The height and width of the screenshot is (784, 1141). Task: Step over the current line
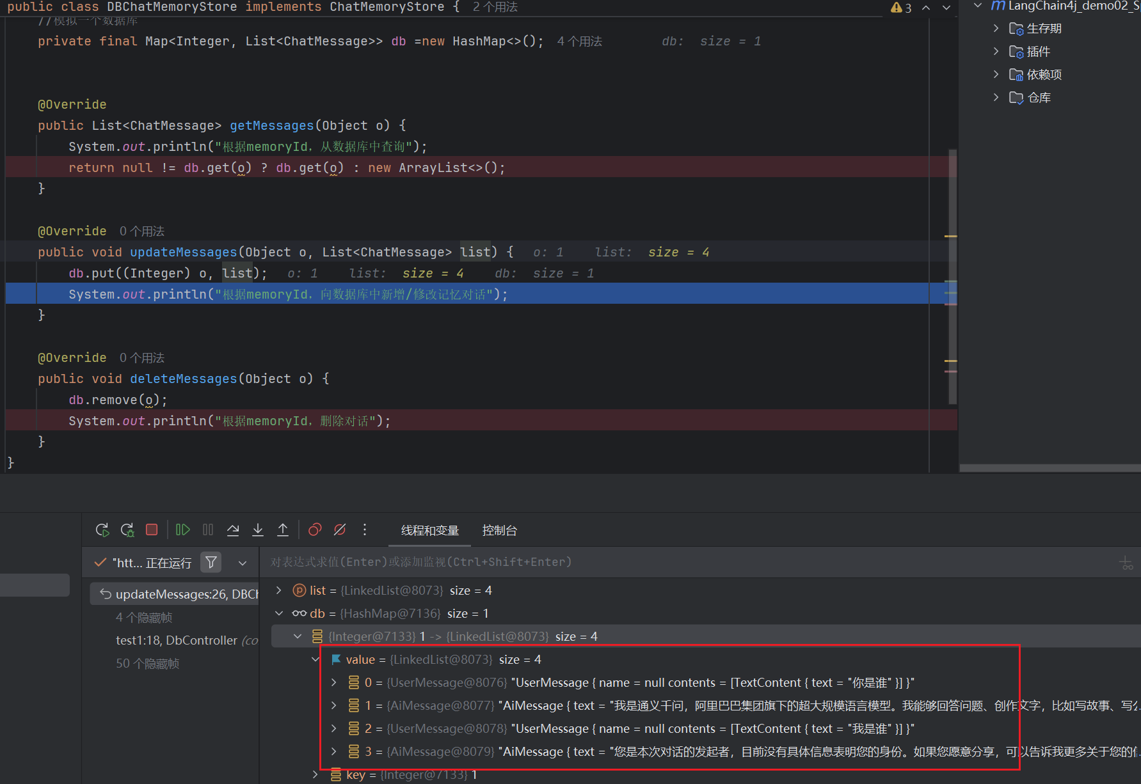[233, 530]
